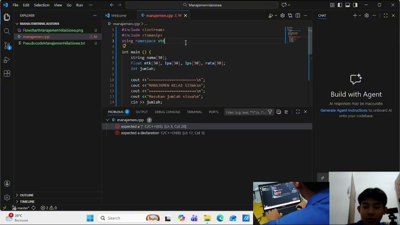
Task: Click the editor settings gear icon
Action: [x=282, y=15]
